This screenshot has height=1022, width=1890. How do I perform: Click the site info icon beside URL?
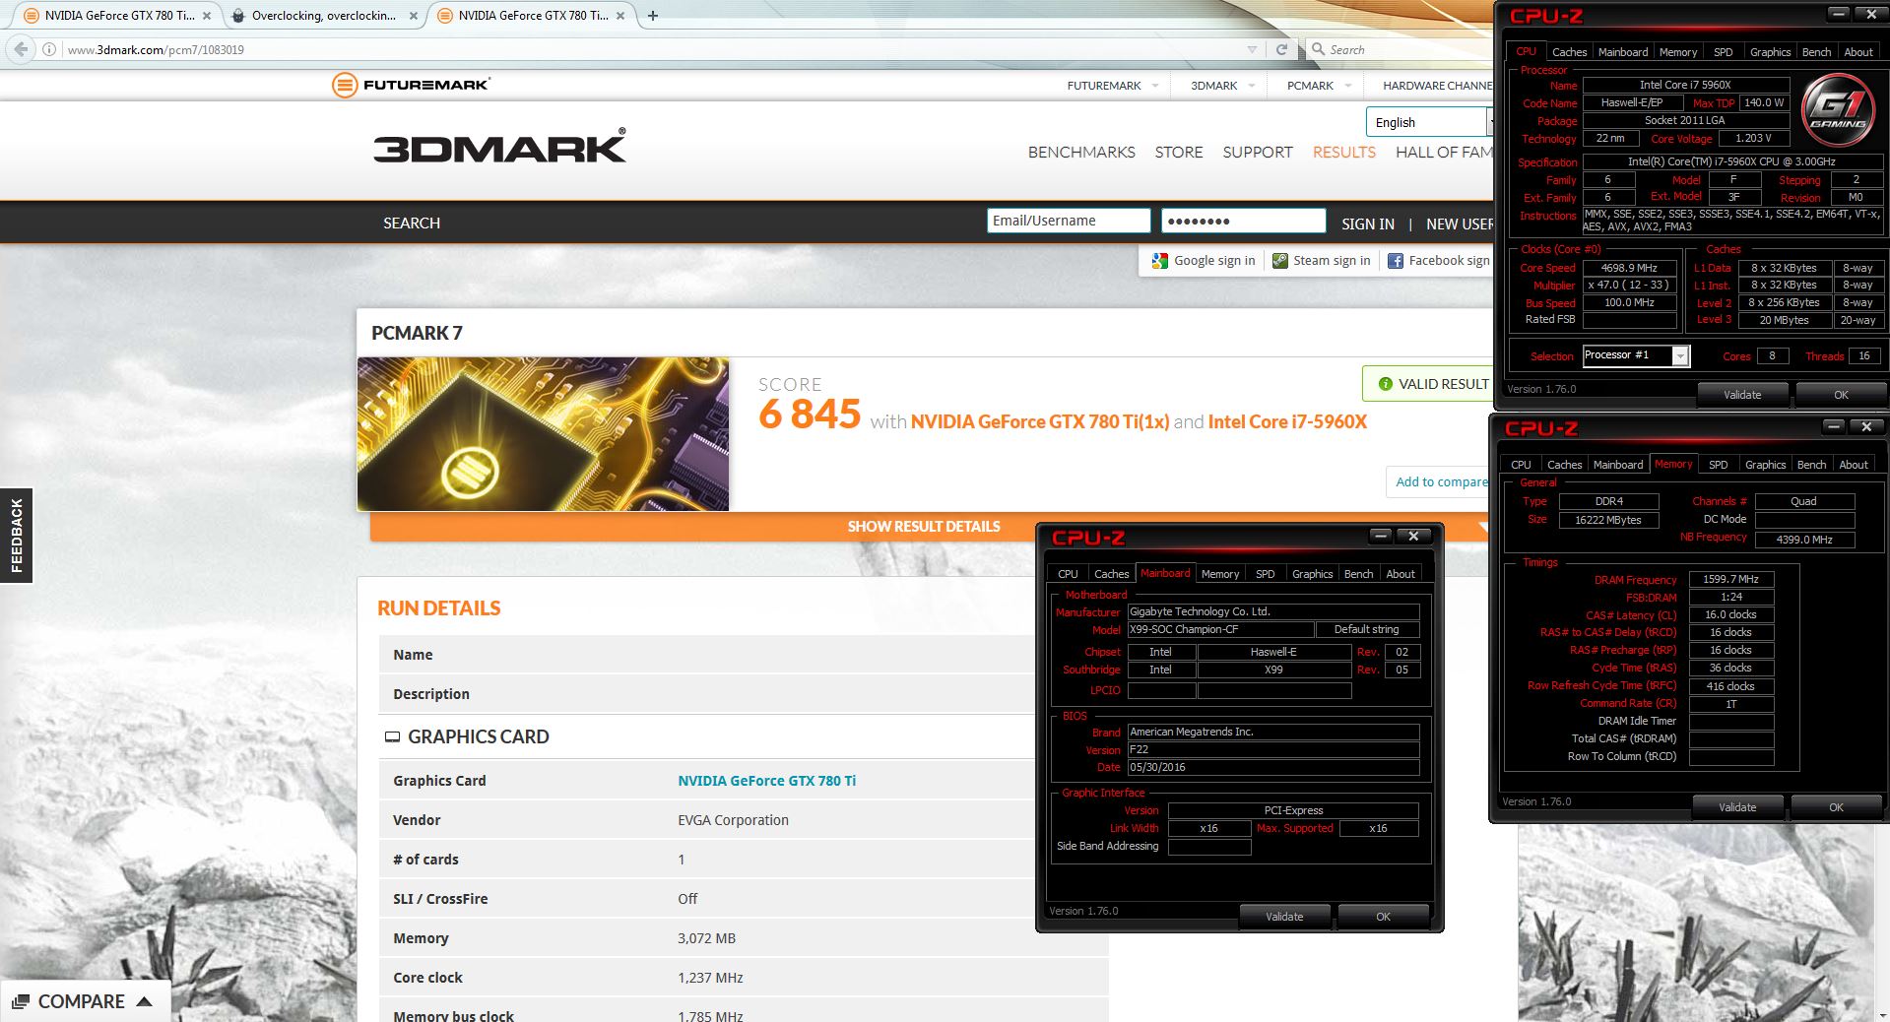tap(48, 49)
